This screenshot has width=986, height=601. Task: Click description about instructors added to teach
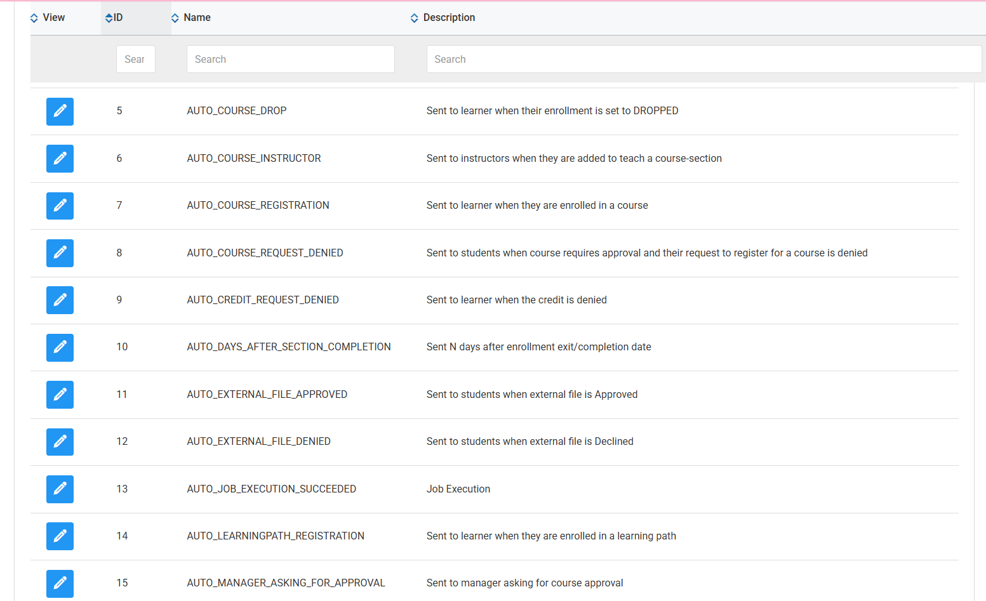[x=574, y=159]
